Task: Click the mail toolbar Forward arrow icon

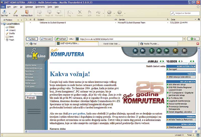Action: [x=119, y=12]
